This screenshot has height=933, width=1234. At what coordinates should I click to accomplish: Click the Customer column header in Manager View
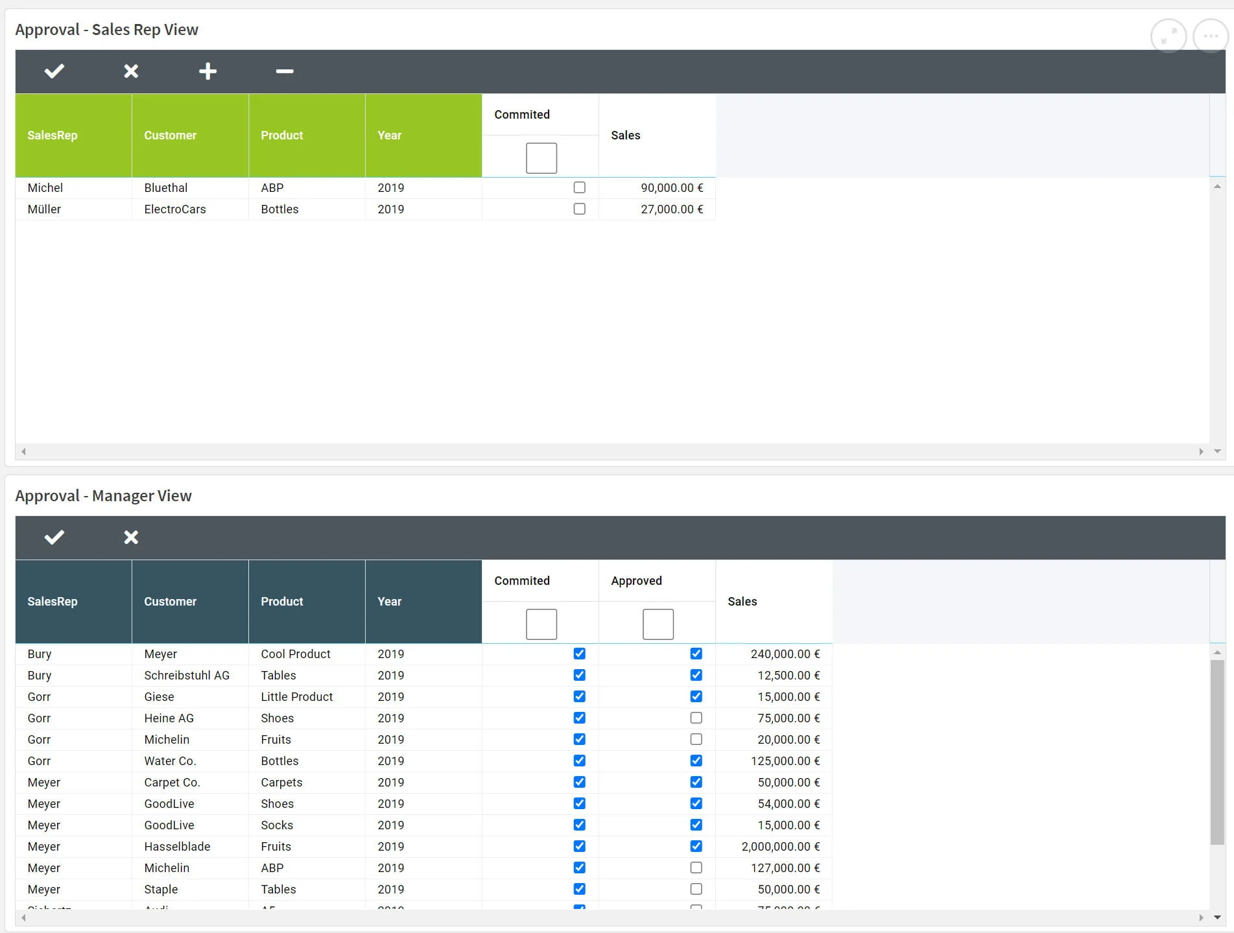[190, 602]
